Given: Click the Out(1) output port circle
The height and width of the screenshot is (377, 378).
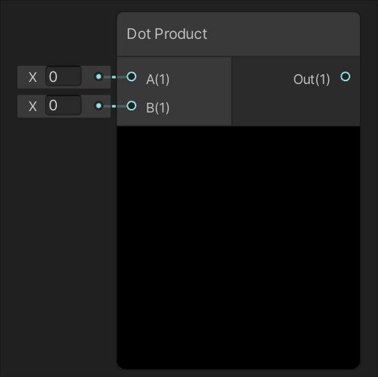Looking at the screenshot, I should (345, 76).
